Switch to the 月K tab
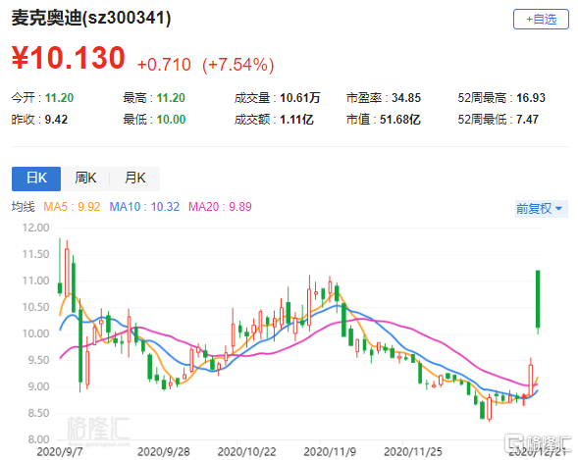Image resolution: width=578 pixels, height=460 pixels. click(134, 179)
